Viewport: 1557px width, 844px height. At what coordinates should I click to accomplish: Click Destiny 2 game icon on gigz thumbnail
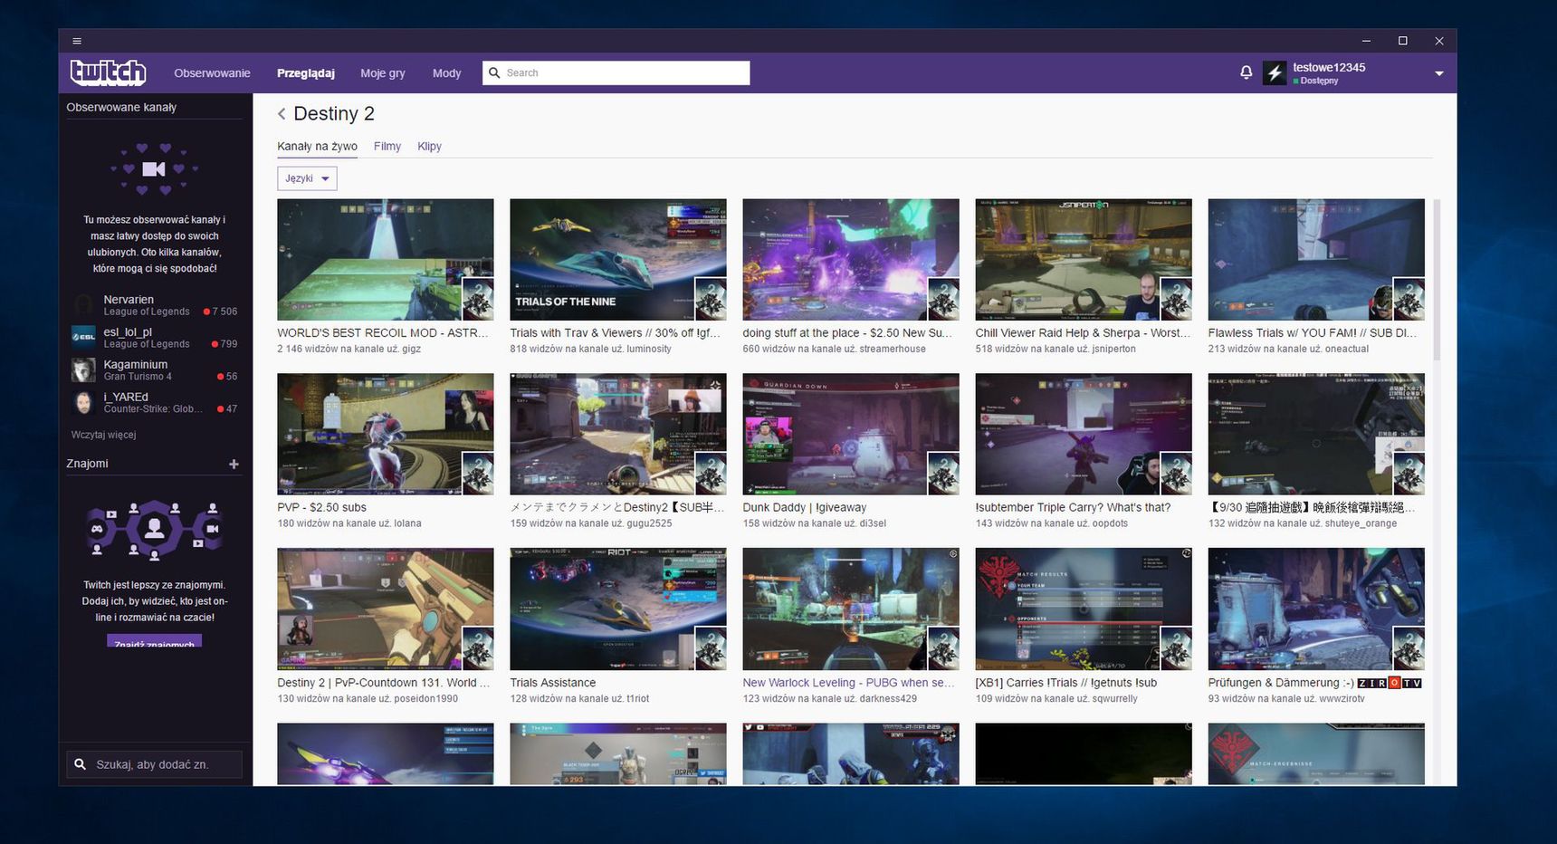coord(478,299)
